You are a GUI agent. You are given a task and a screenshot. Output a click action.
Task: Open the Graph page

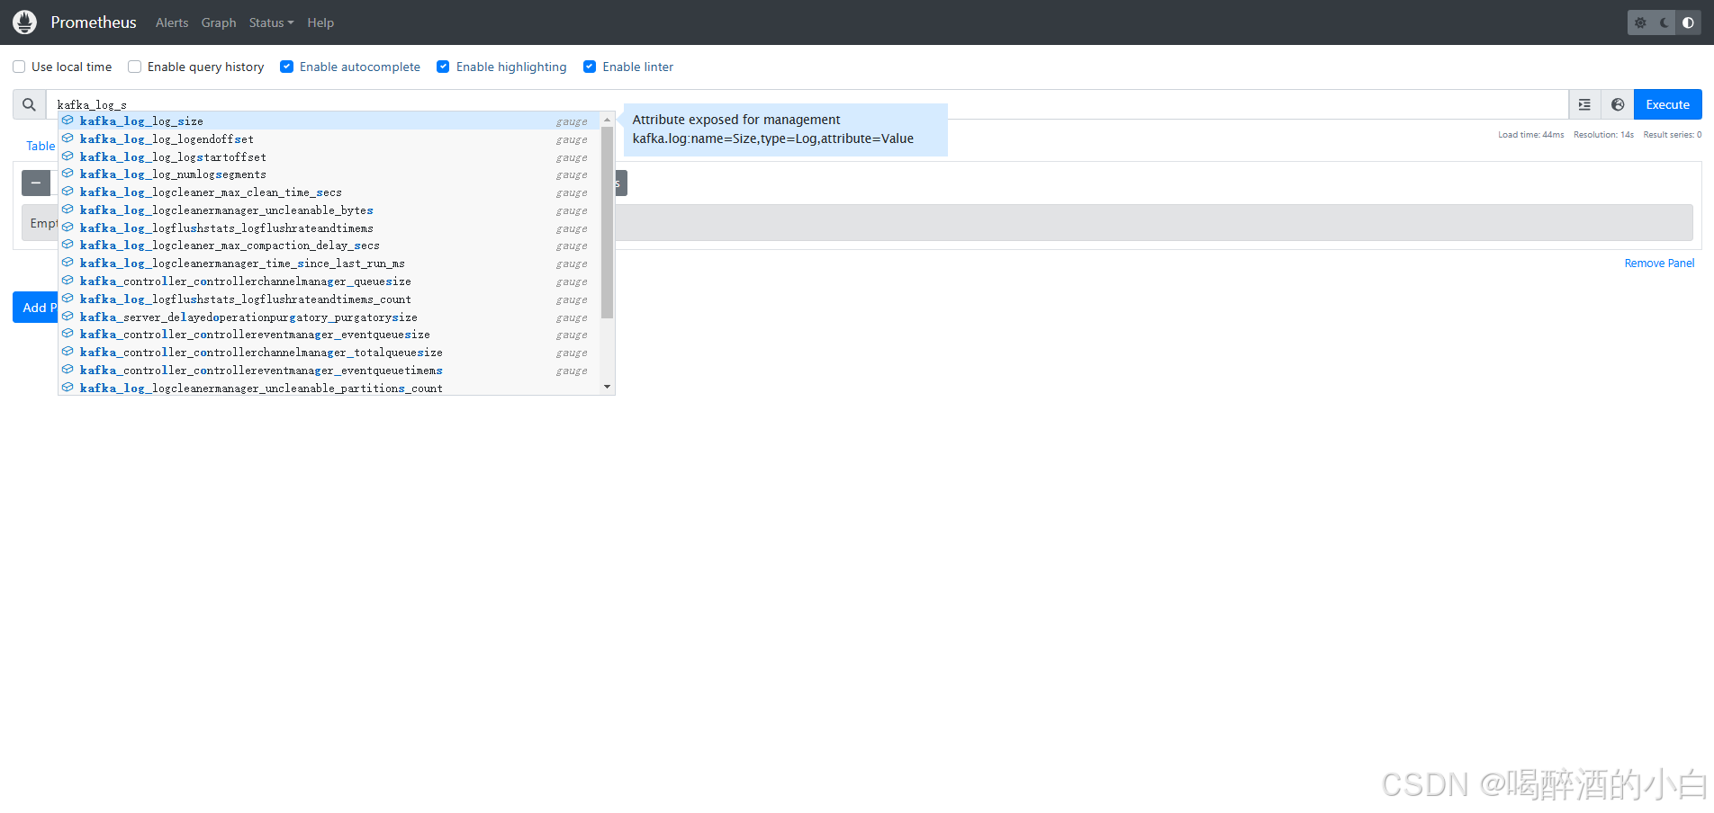pos(219,22)
